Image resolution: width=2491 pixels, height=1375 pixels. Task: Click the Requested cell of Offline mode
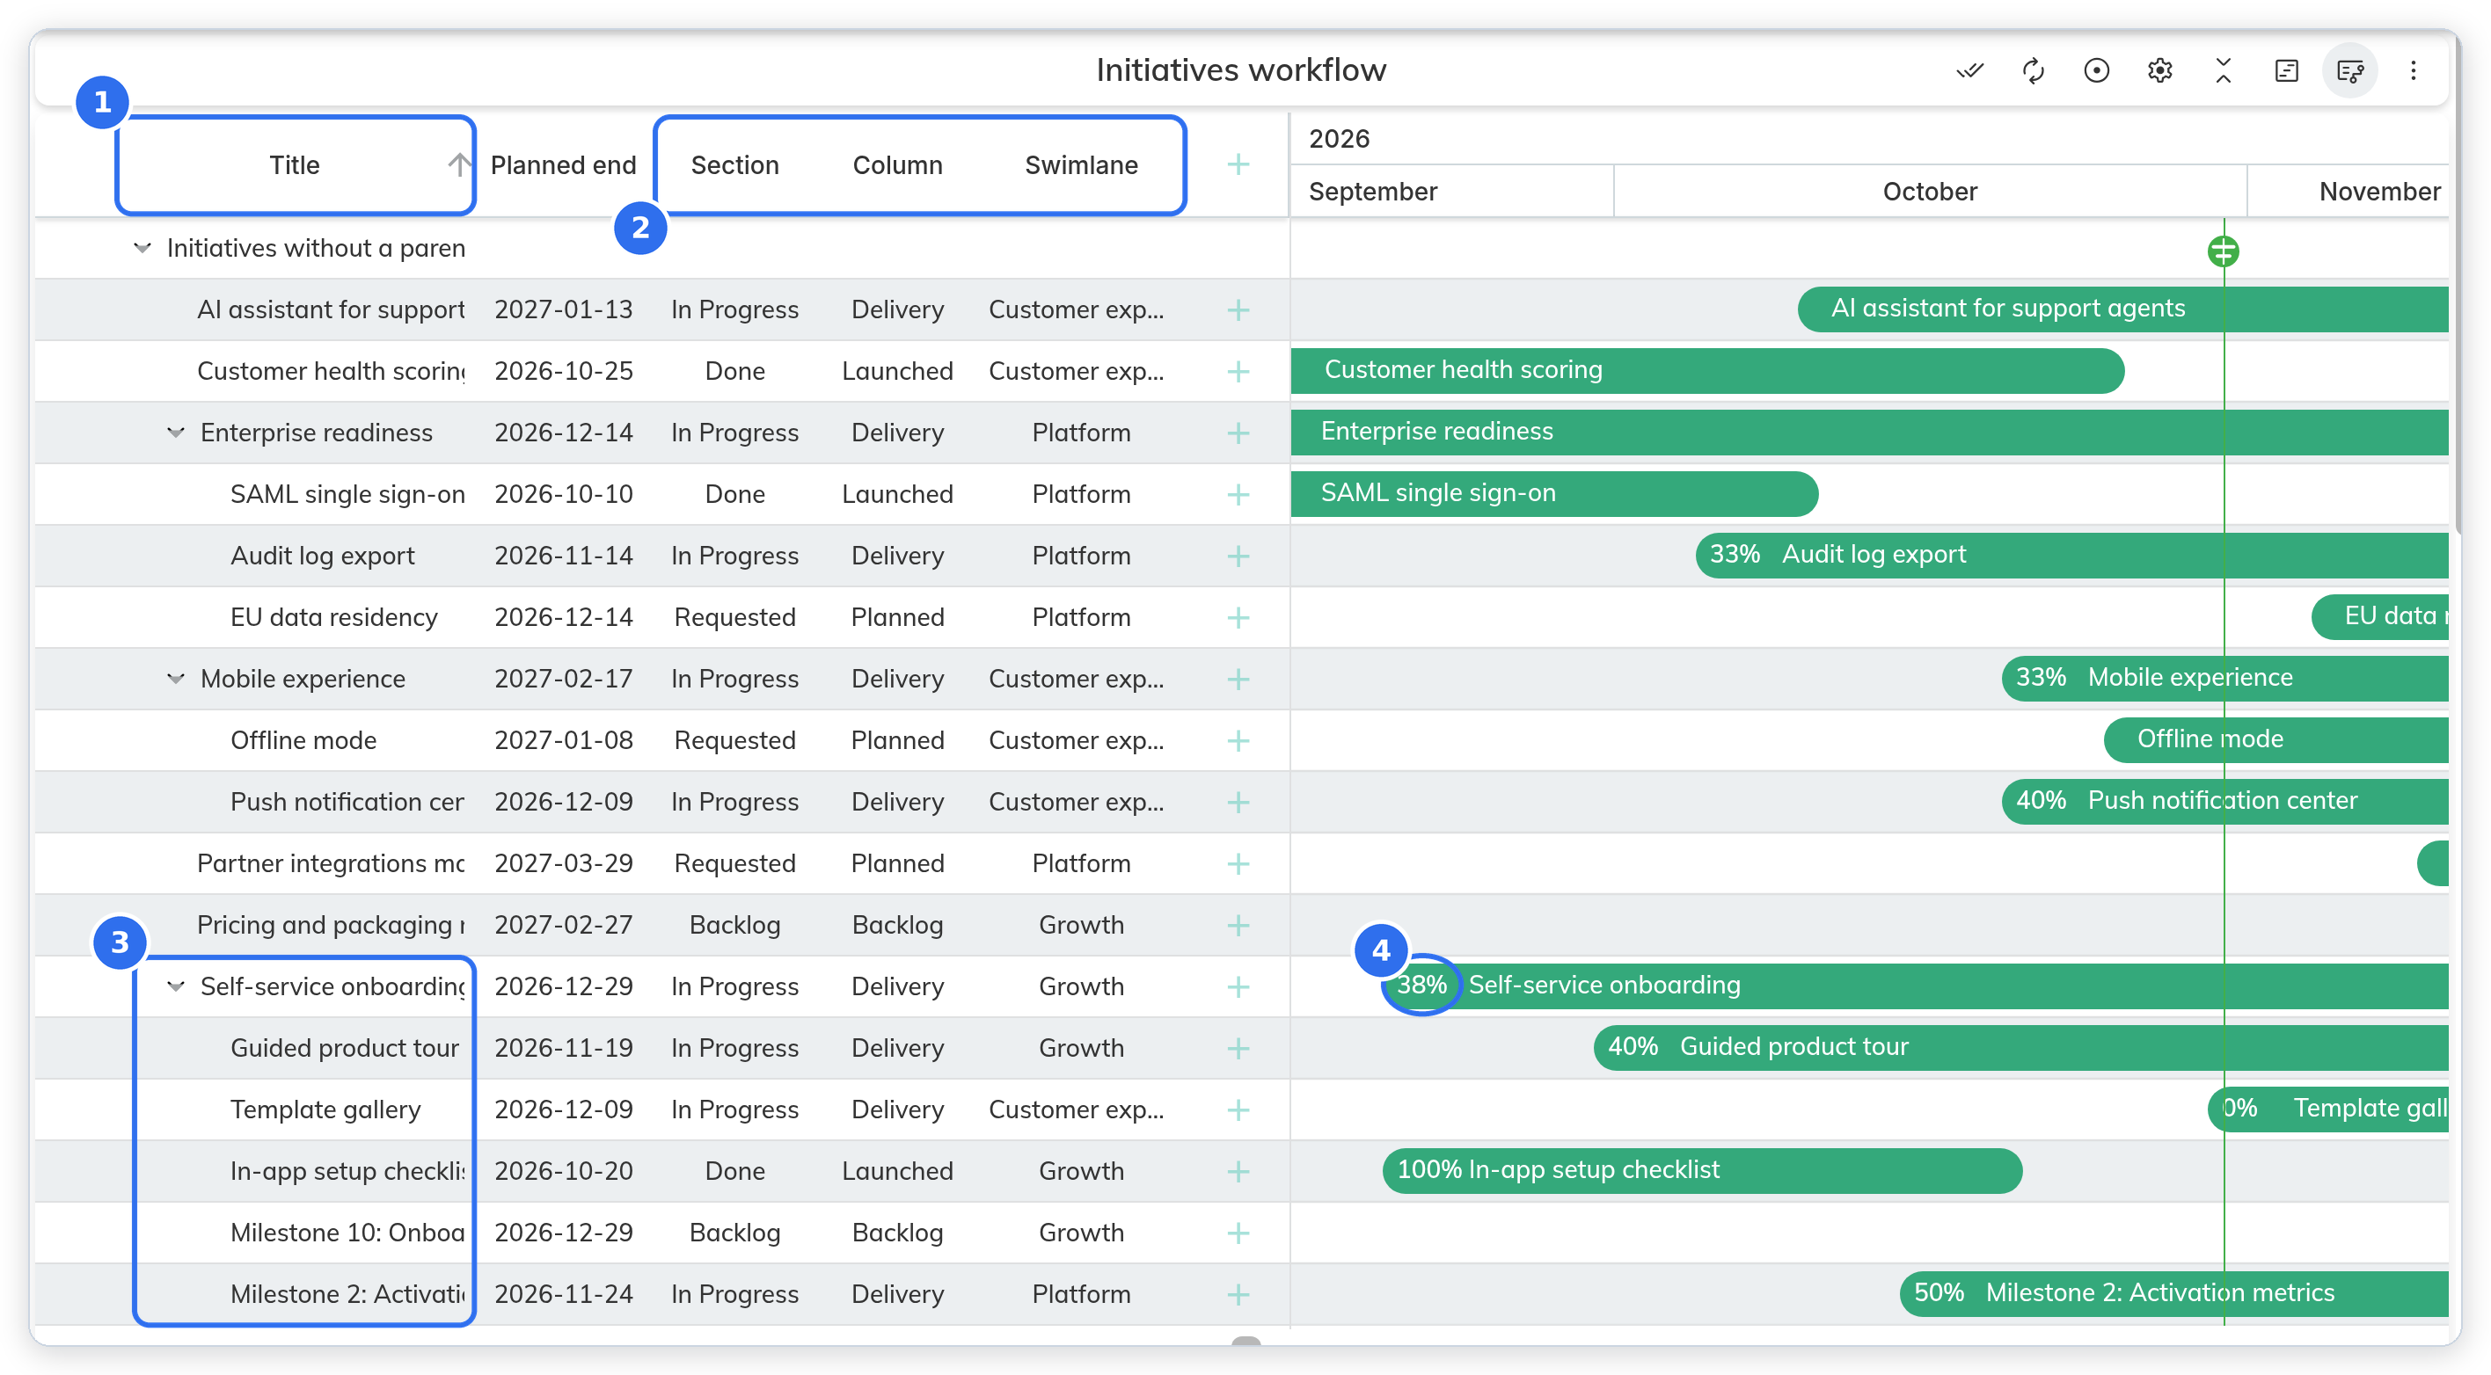tap(735, 741)
